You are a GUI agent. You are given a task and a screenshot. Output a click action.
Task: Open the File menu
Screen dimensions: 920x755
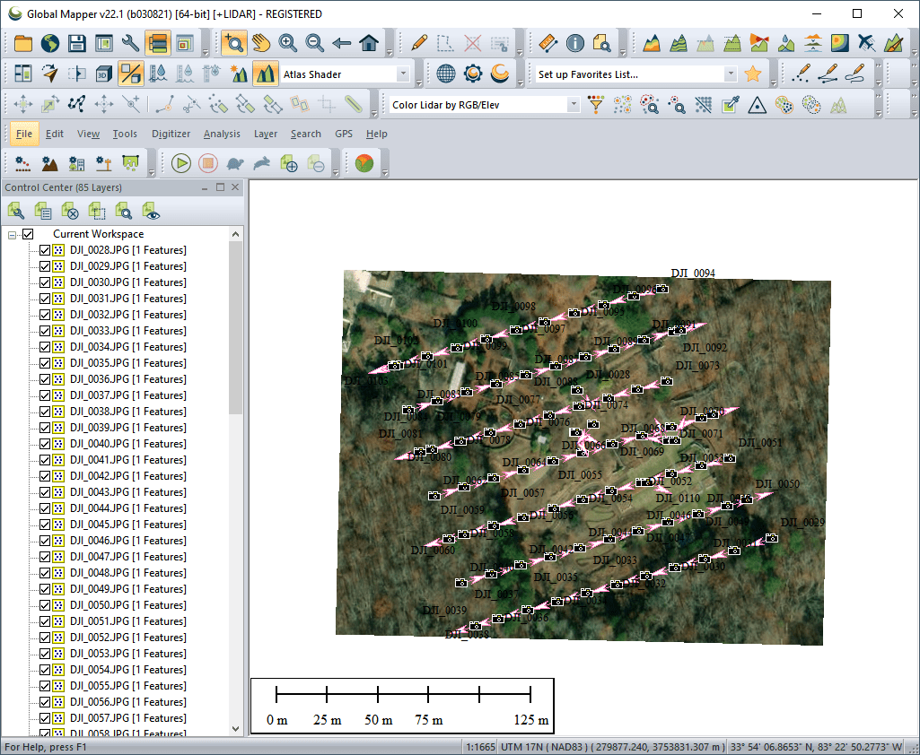[x=24, y=134]
